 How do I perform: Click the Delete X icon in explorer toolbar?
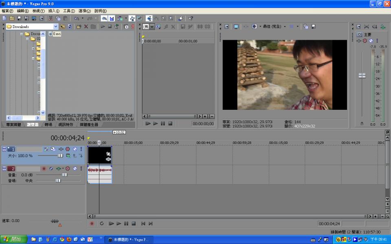pyautogui.click(x=86, y=26)
